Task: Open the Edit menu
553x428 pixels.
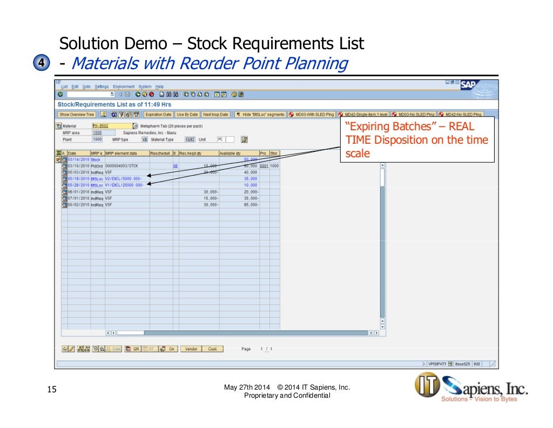Action: click(x=75, y=86)
